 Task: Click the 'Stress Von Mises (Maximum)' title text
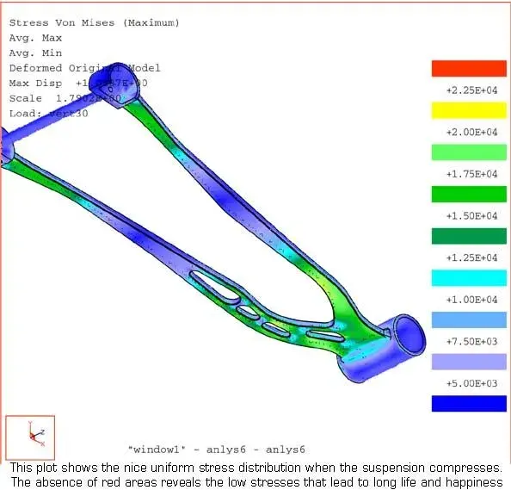(x=94, y=23)
